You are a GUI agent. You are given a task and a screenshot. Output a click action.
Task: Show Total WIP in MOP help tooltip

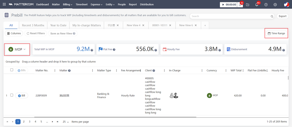(92, 50)
